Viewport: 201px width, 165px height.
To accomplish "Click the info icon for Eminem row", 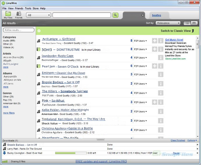I will click(x=161, y=74).
